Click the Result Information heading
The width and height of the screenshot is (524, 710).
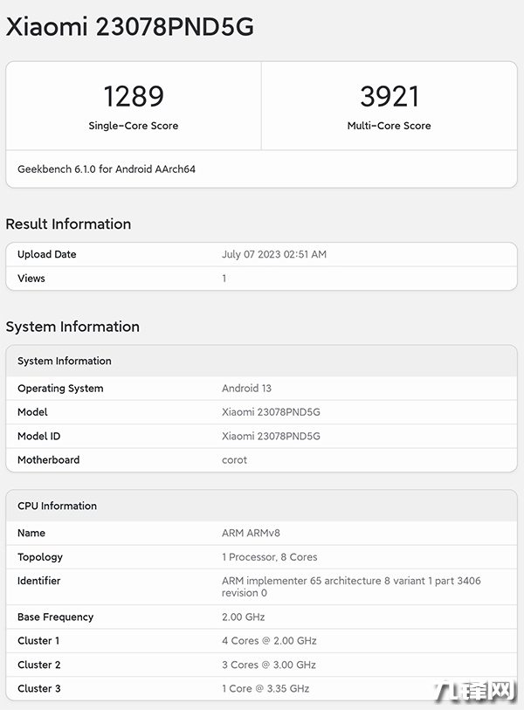[68, 224]
